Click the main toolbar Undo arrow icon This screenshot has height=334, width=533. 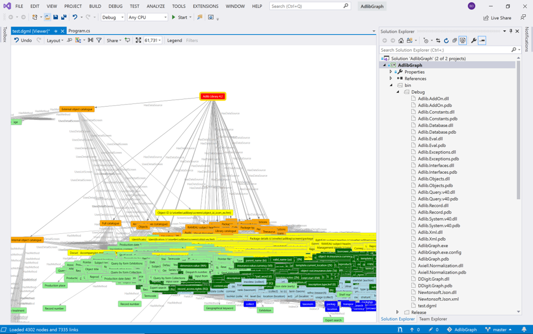pos(75,17)
